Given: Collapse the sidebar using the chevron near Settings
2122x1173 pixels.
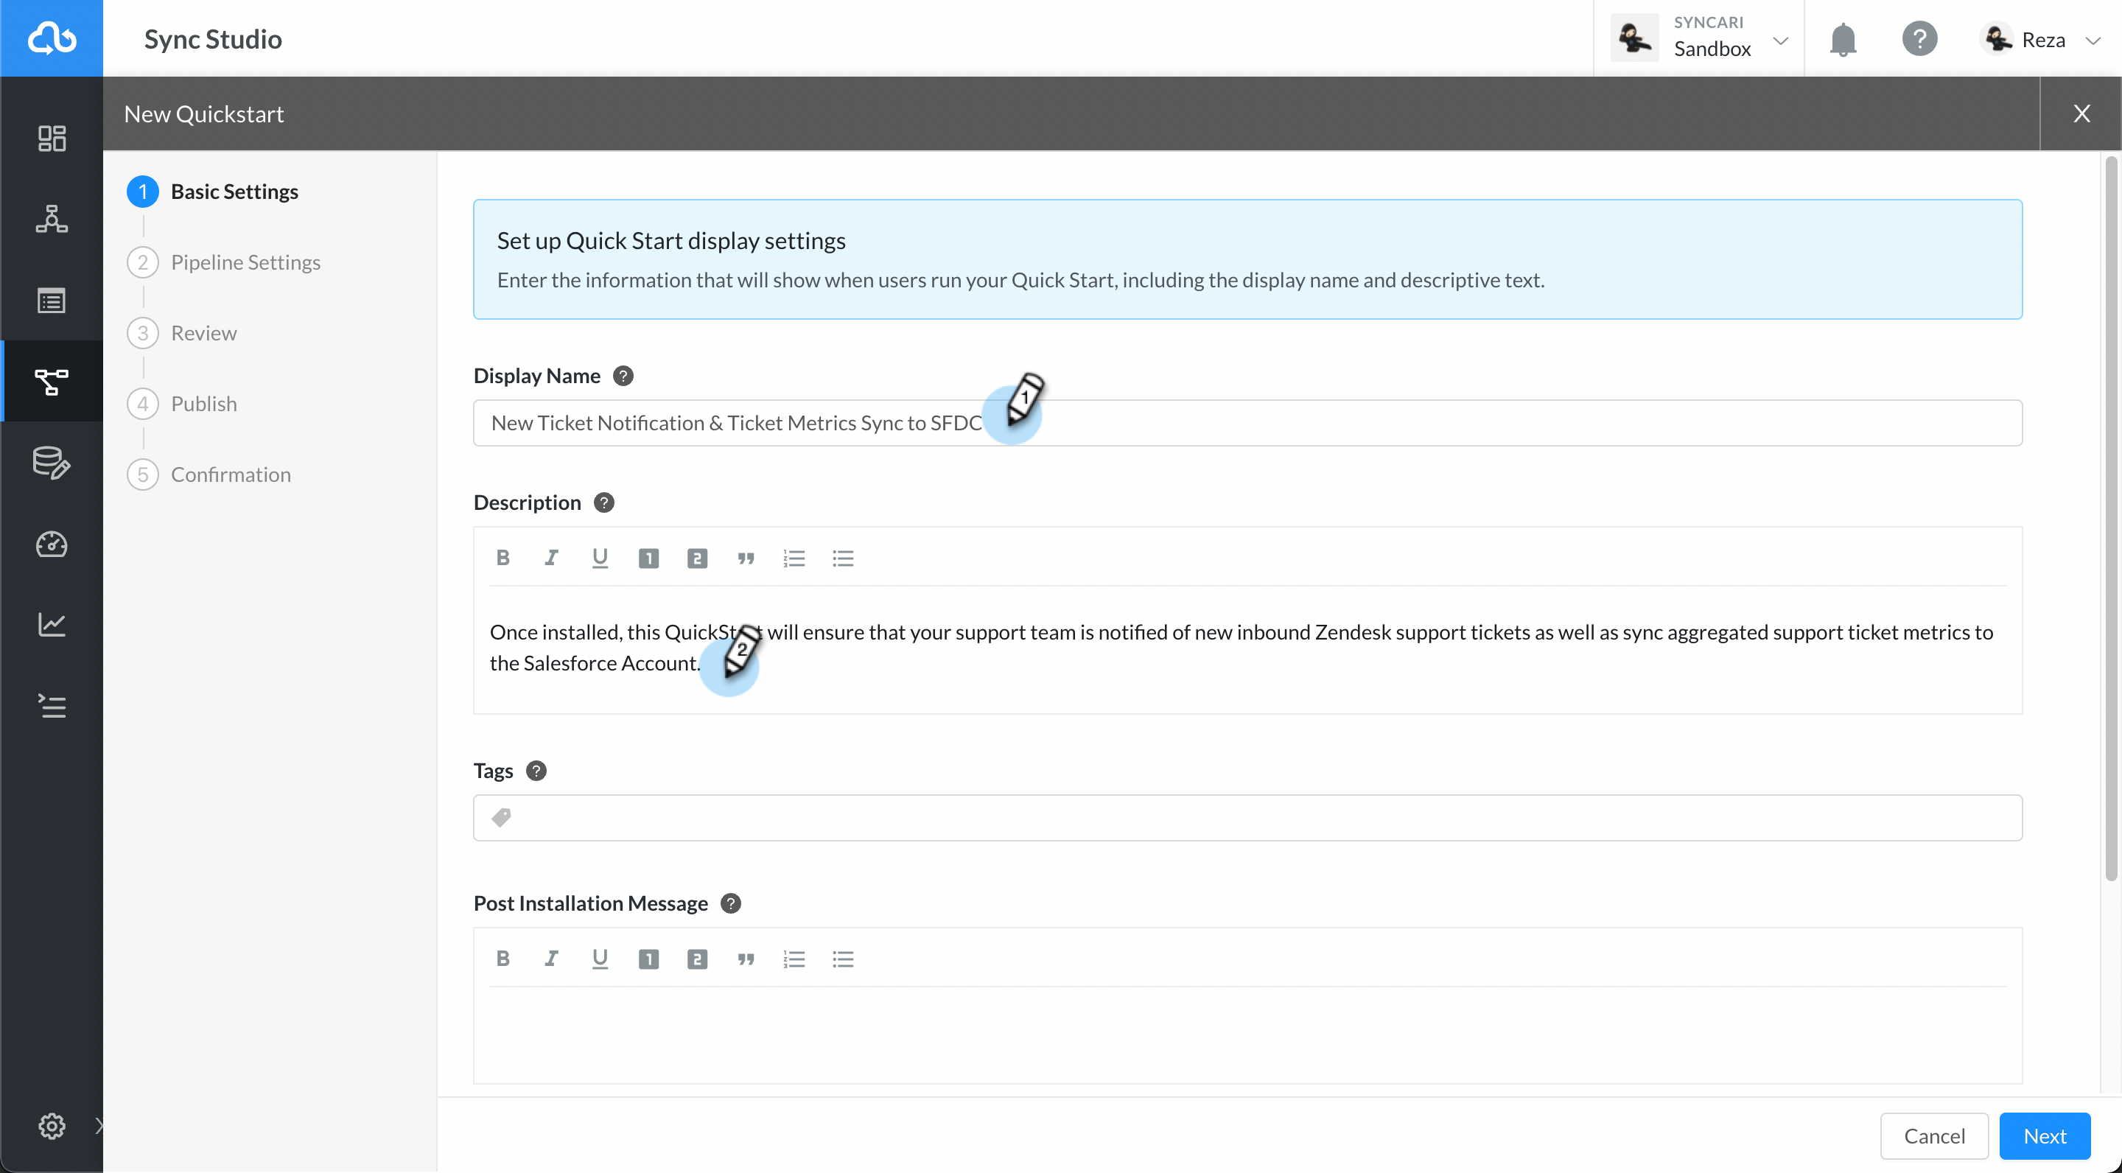Looking at the screenshot, I should point(100,1127).
